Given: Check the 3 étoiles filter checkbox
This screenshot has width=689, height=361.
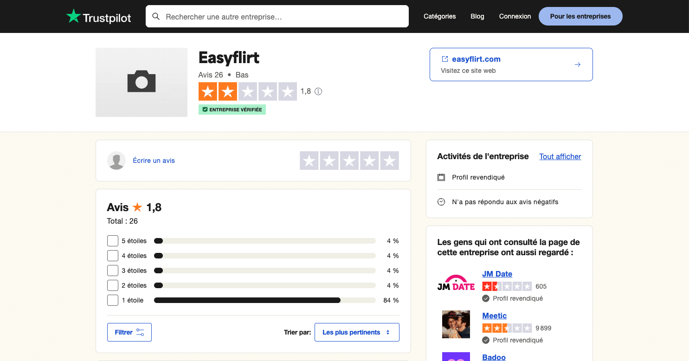Looking at the screenshot, I should [113, 271].
